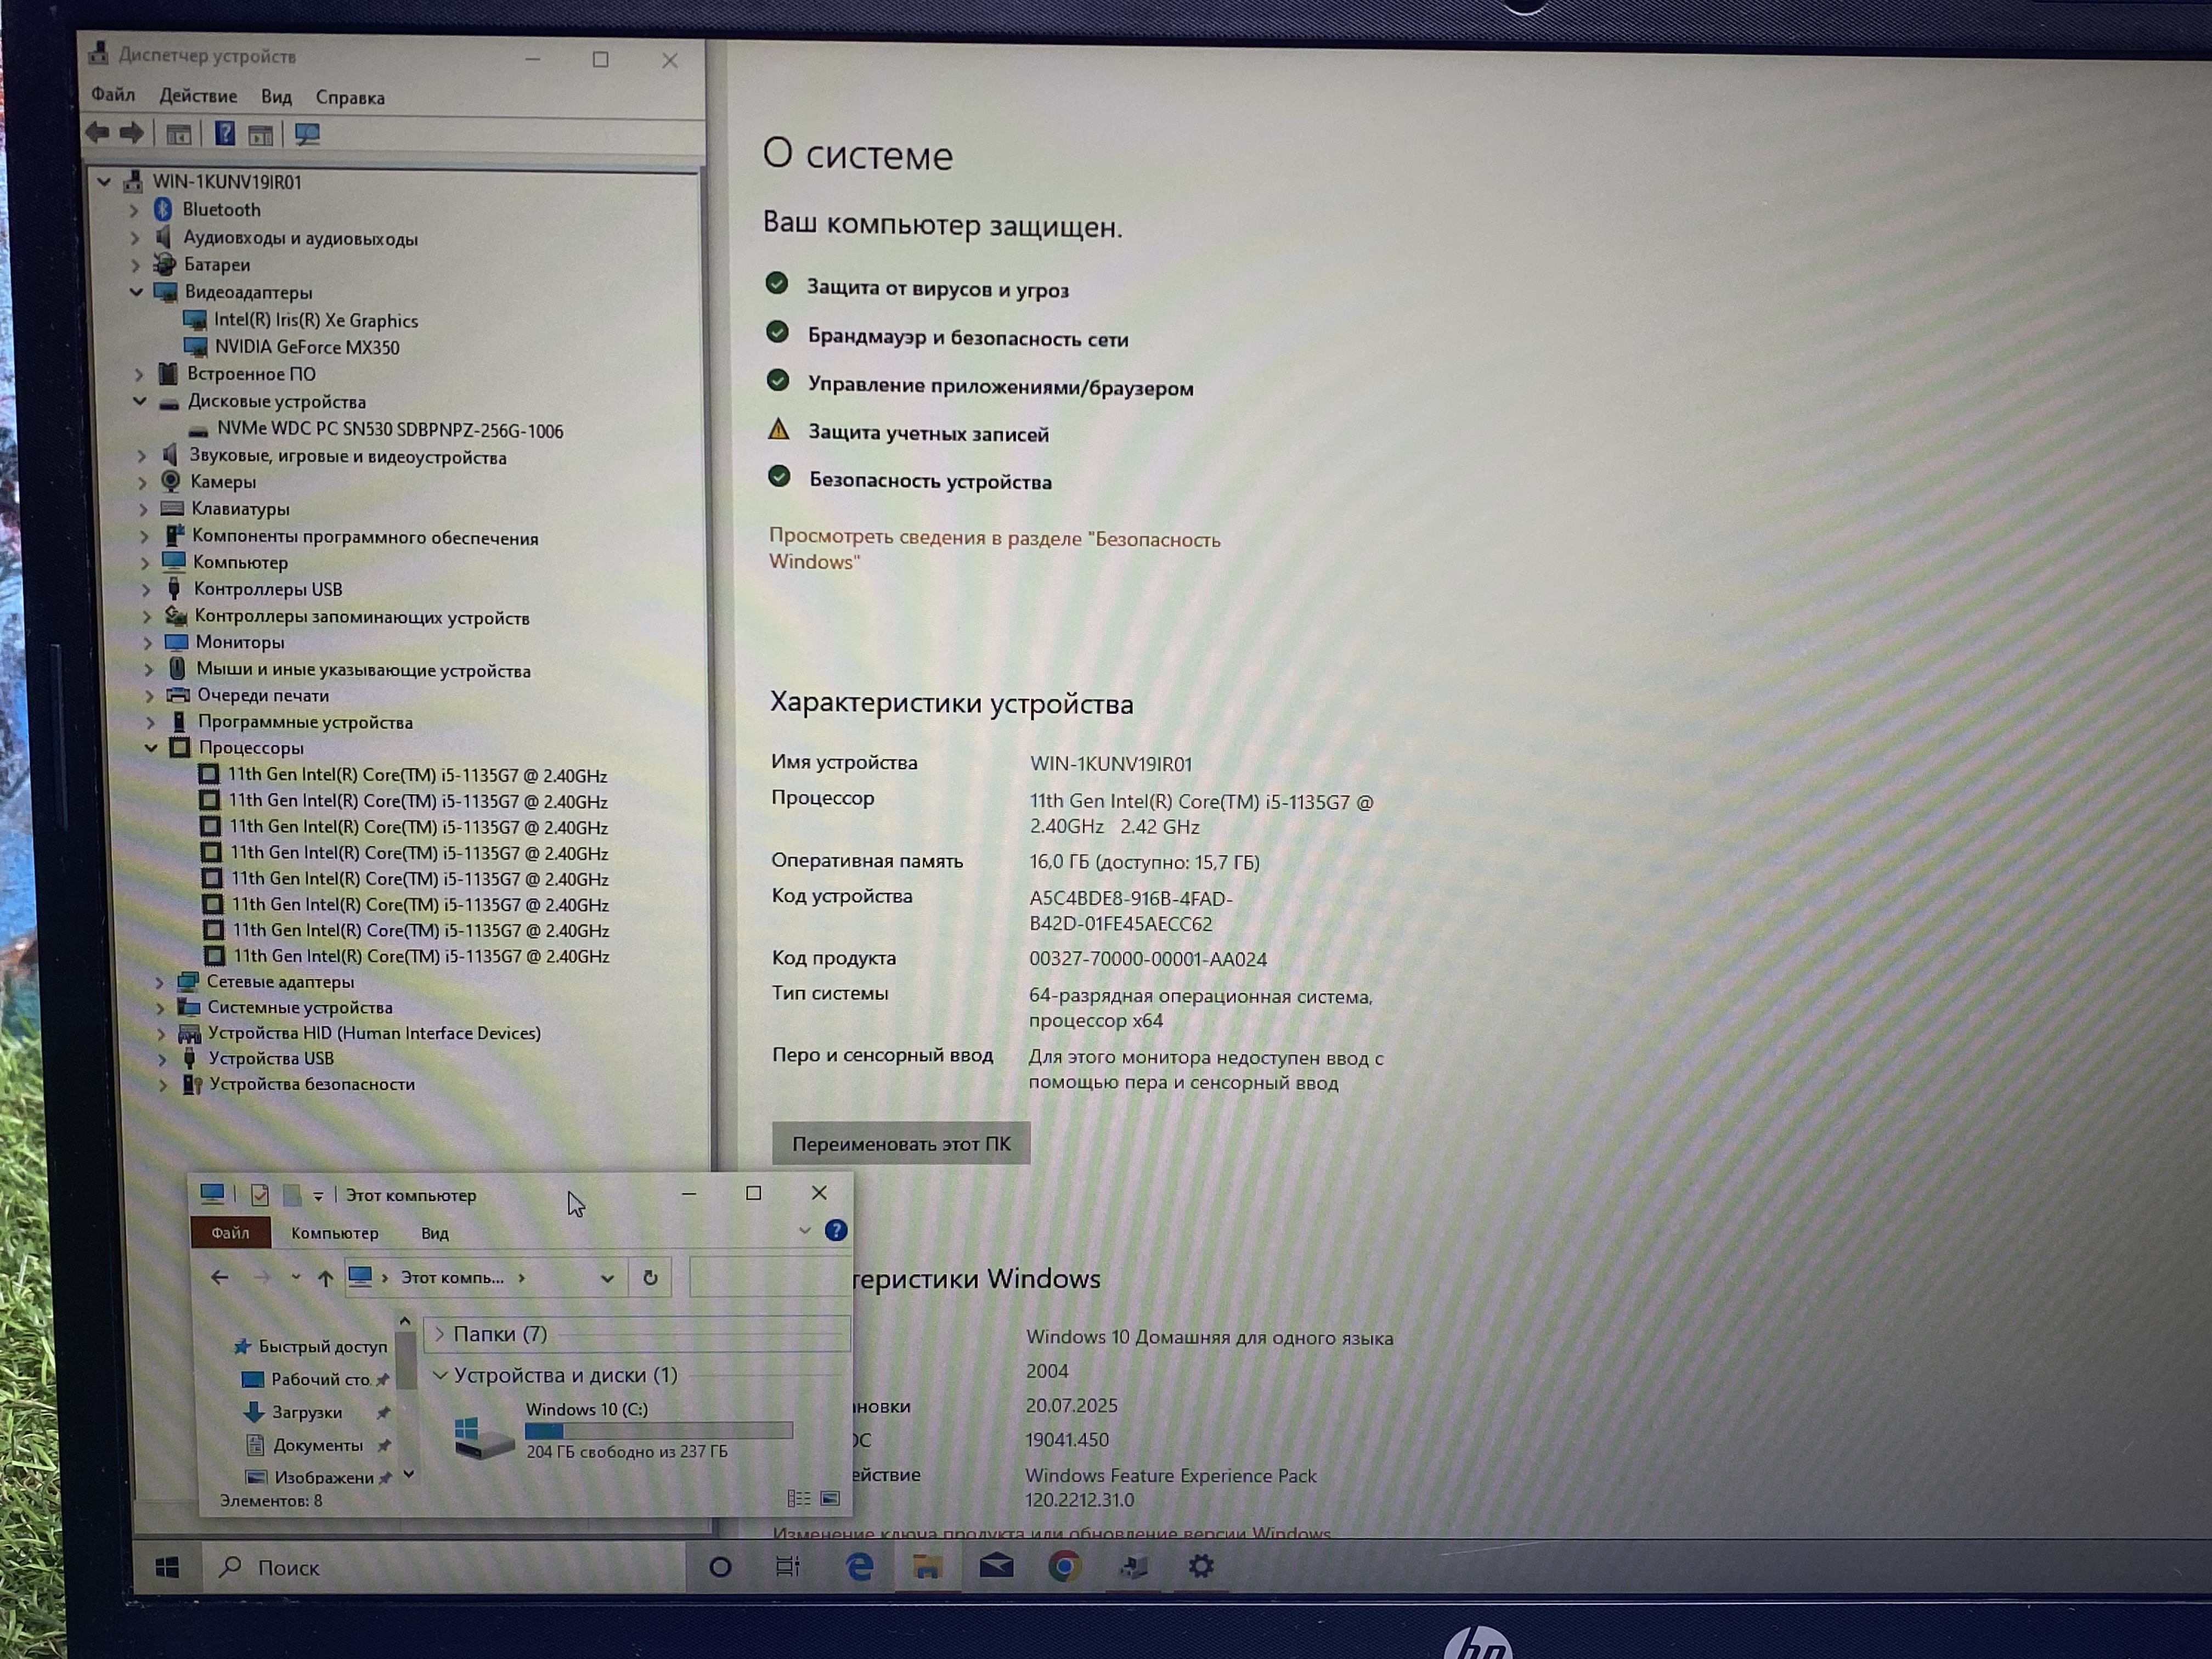Click the back arrow in Device Manager toolbar
Image resolution: width=2212 pixels, height=1659 pixels.
[98, 132]
